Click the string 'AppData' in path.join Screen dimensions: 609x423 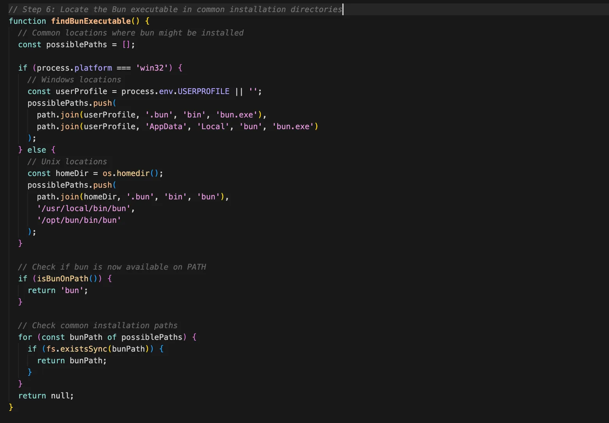tap(166, 126)
